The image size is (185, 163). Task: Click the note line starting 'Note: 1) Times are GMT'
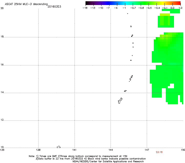point(78,156)
